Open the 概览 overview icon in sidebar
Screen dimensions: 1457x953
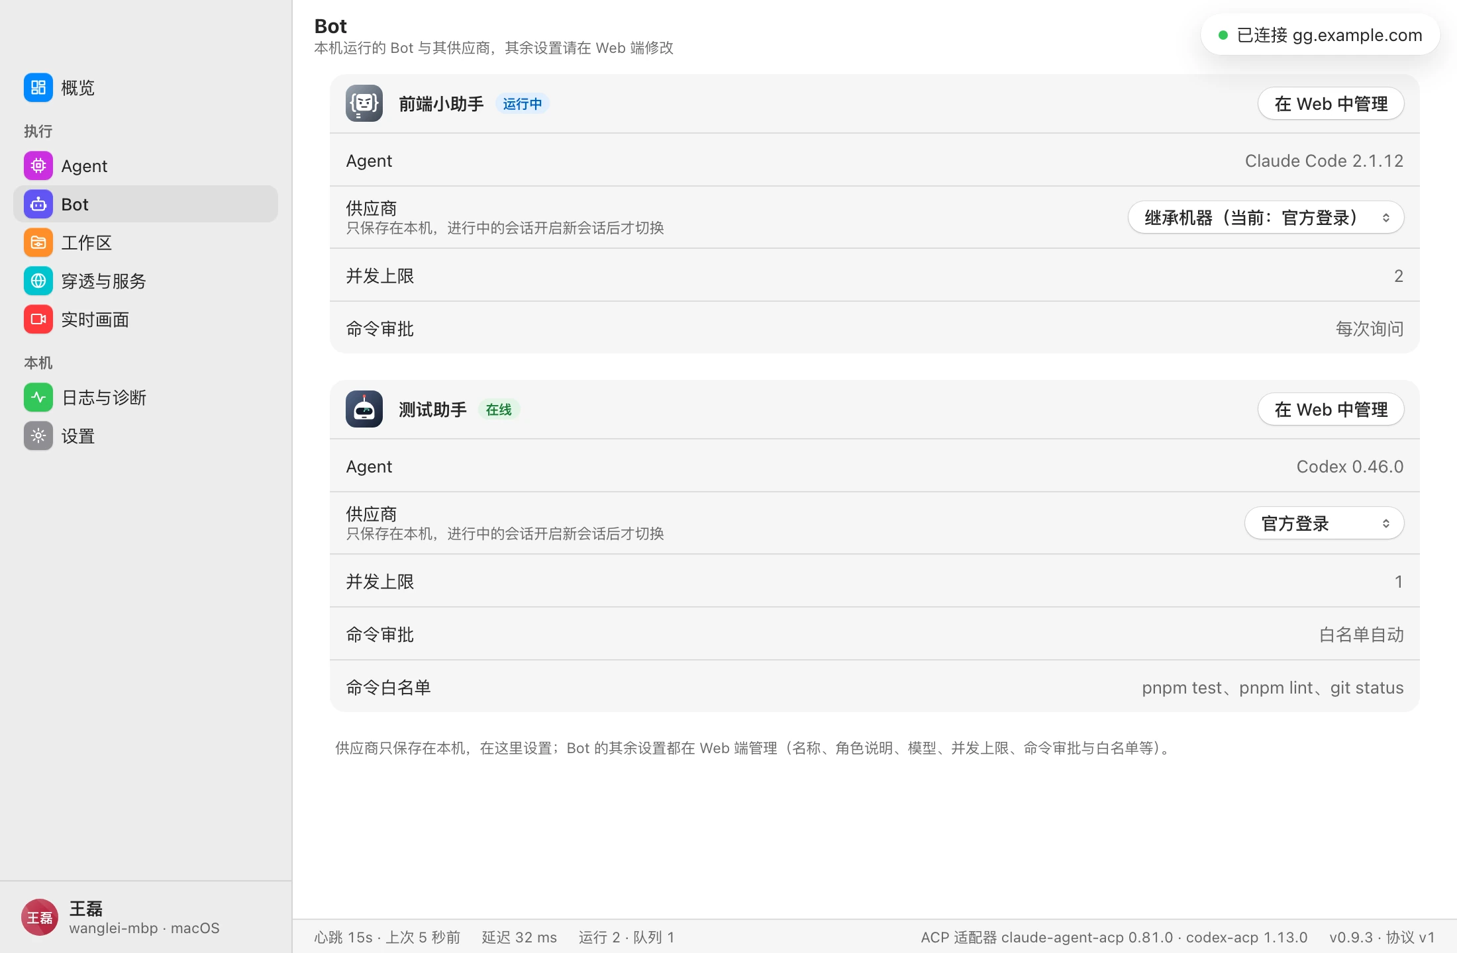point(38,87)
